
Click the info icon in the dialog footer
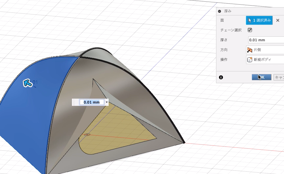point(221,77)
